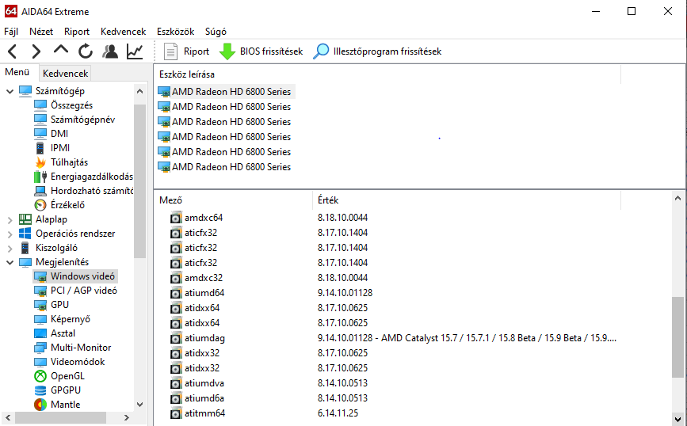
Task: Go back with the left arrow icon
Action: [x=12, y=51]
